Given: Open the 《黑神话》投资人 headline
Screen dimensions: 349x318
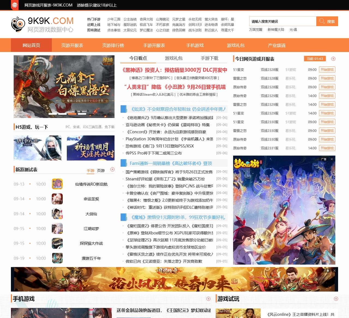Looking at the screenshot, I should (174, 70).
